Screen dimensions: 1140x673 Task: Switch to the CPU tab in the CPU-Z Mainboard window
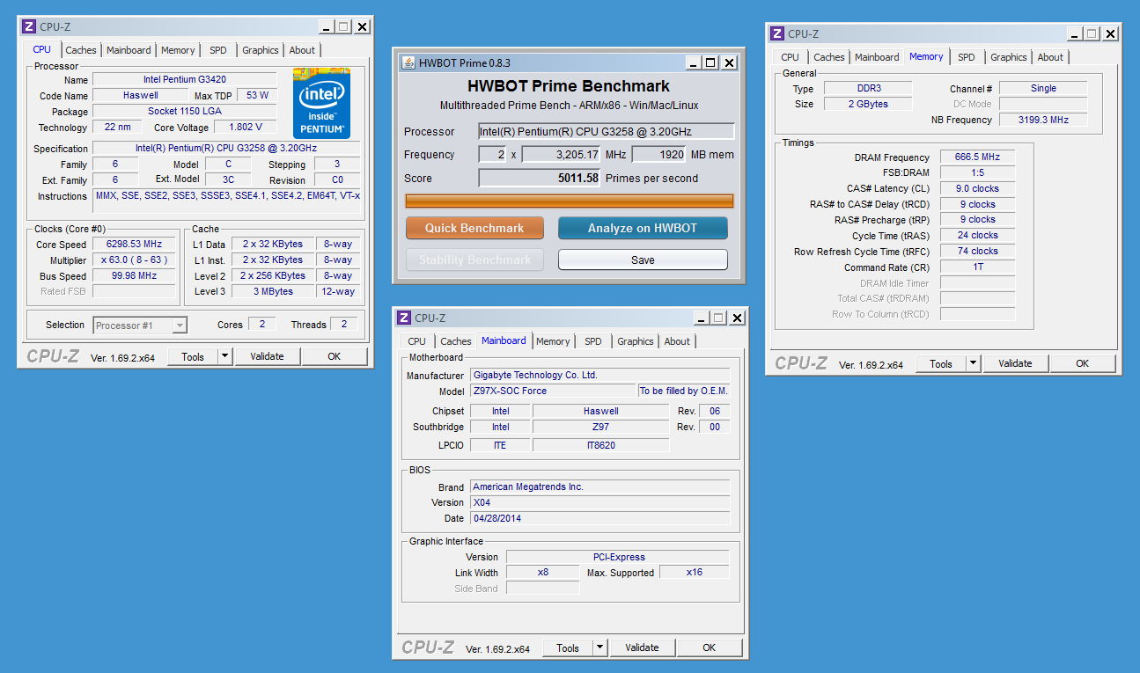tap(416, 341)
